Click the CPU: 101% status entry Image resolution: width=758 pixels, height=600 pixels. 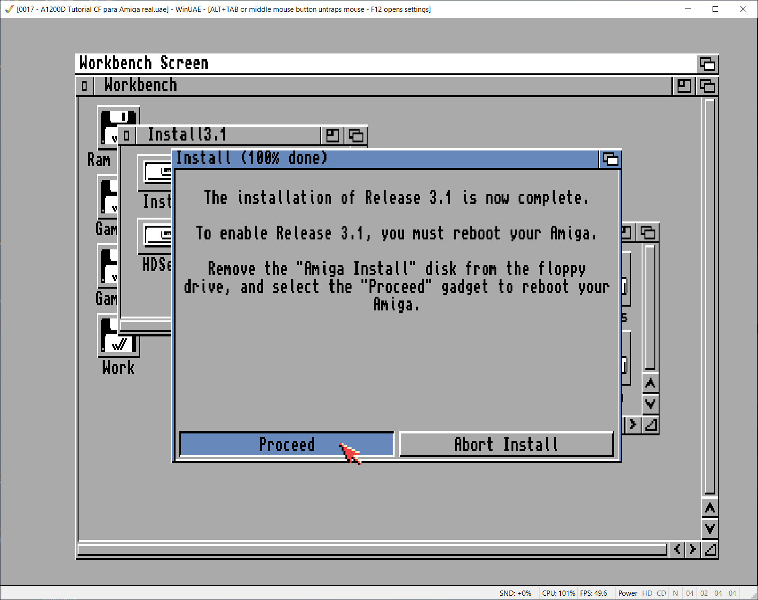coord(559,593)
